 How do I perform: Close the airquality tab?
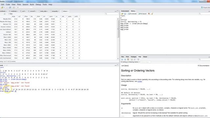(58, 11)
